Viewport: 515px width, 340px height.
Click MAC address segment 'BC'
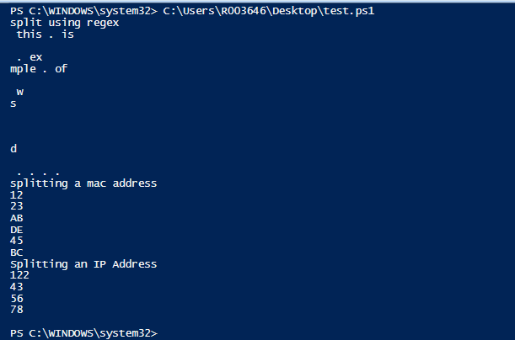pos(17,252)
